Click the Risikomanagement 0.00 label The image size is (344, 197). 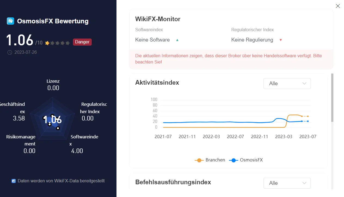21,144
